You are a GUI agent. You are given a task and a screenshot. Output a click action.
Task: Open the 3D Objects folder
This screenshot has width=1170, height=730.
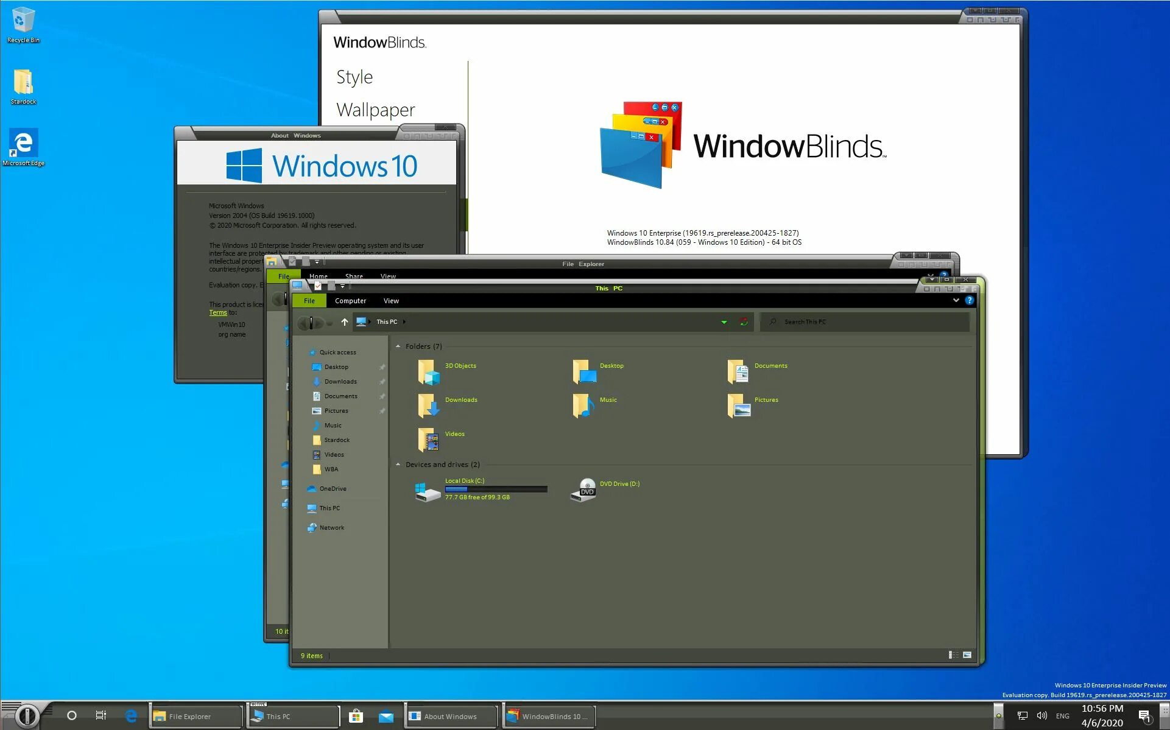(429, 371)
